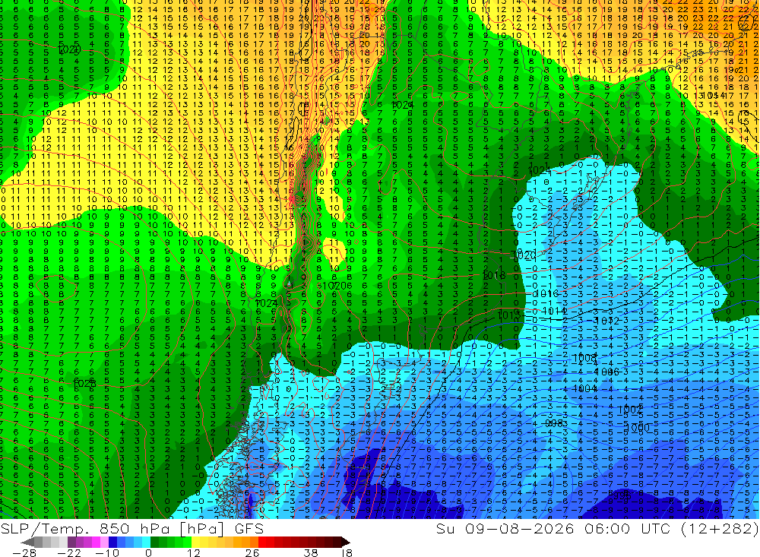Click the '1000' isobar label
Viewport: 760px width, 557px height.
click(638, 428)
